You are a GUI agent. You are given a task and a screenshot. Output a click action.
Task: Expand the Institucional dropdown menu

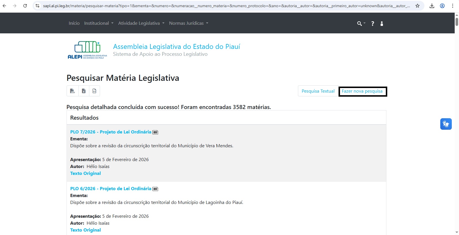pos(99,23)
